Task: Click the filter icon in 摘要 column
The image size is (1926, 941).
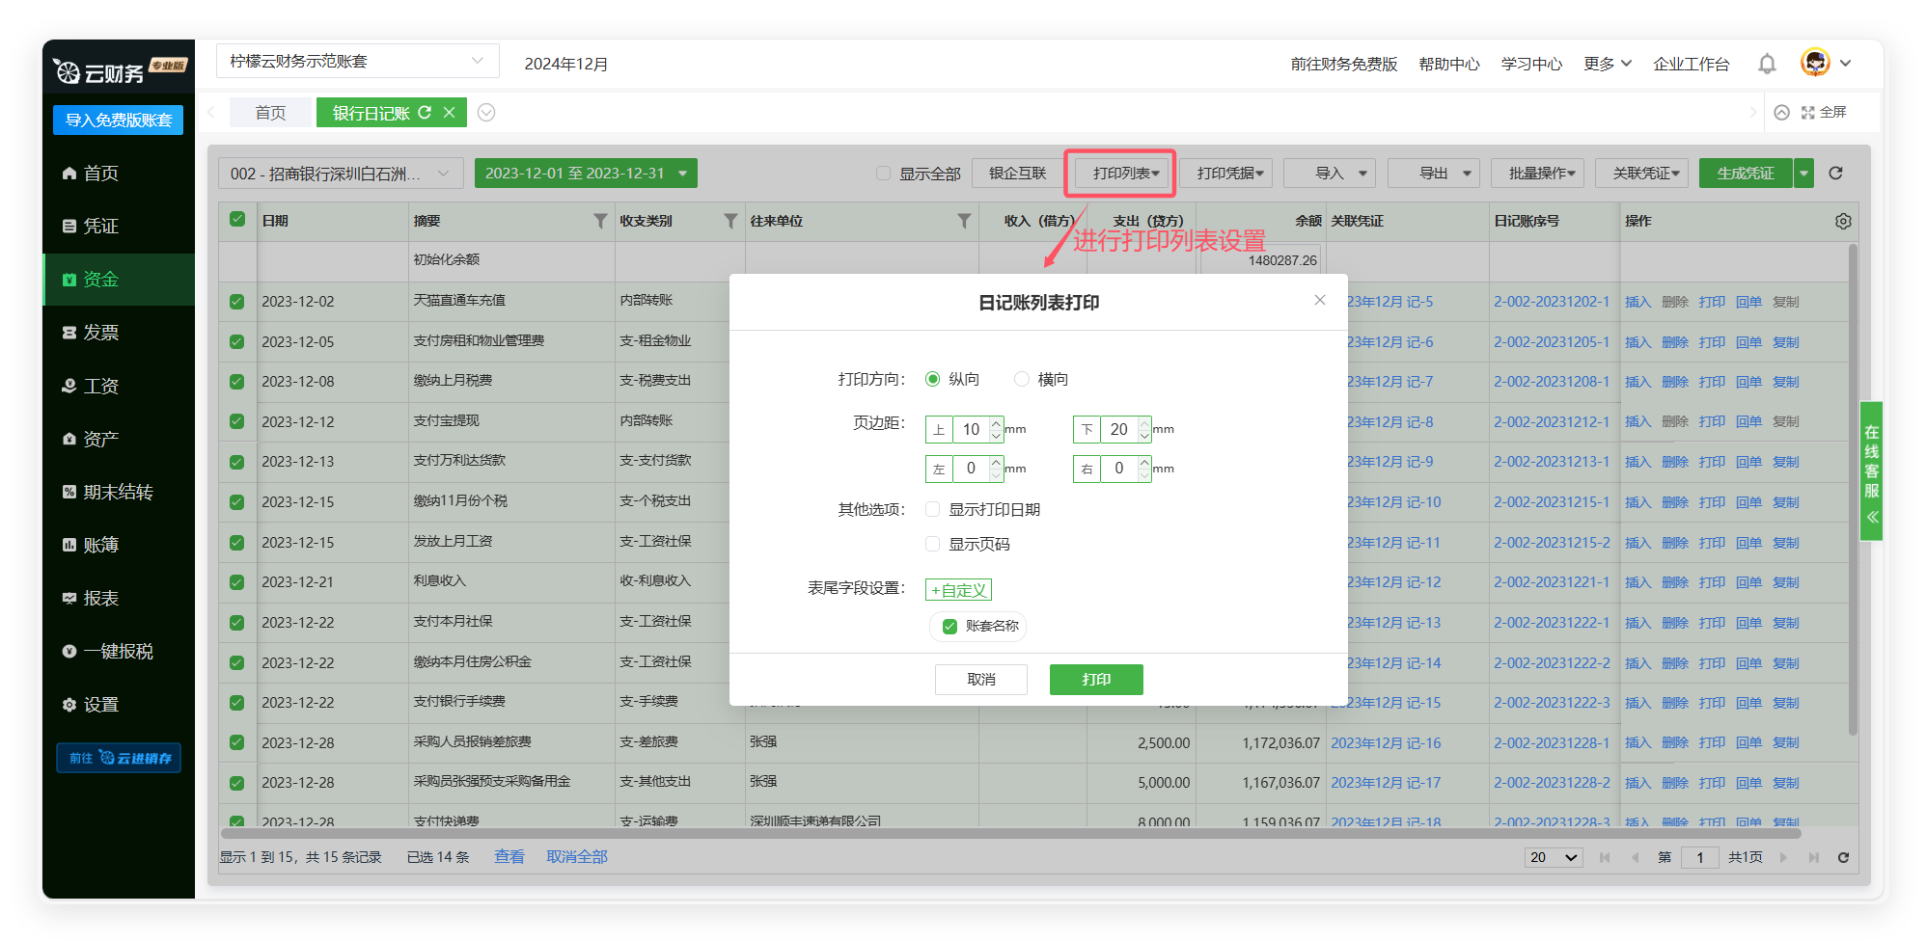Action: click(600, 222)
